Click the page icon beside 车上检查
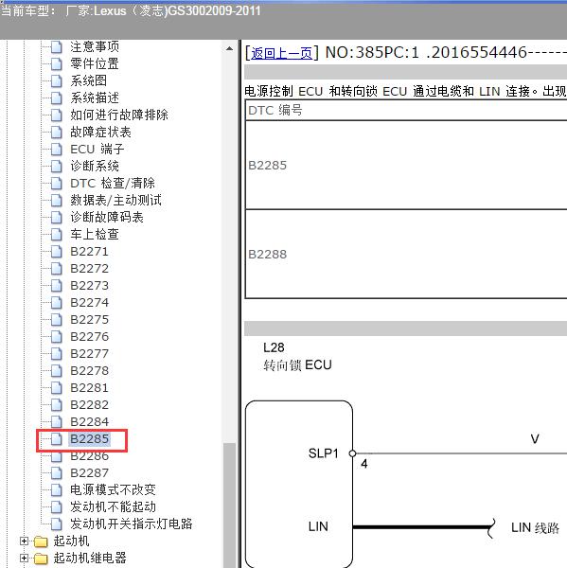The height and width of the screenshot is (568, 567). tap(56, 234)
